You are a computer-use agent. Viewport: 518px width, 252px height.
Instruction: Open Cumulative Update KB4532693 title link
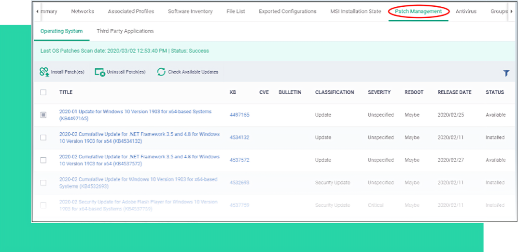[x=139, y=183]
